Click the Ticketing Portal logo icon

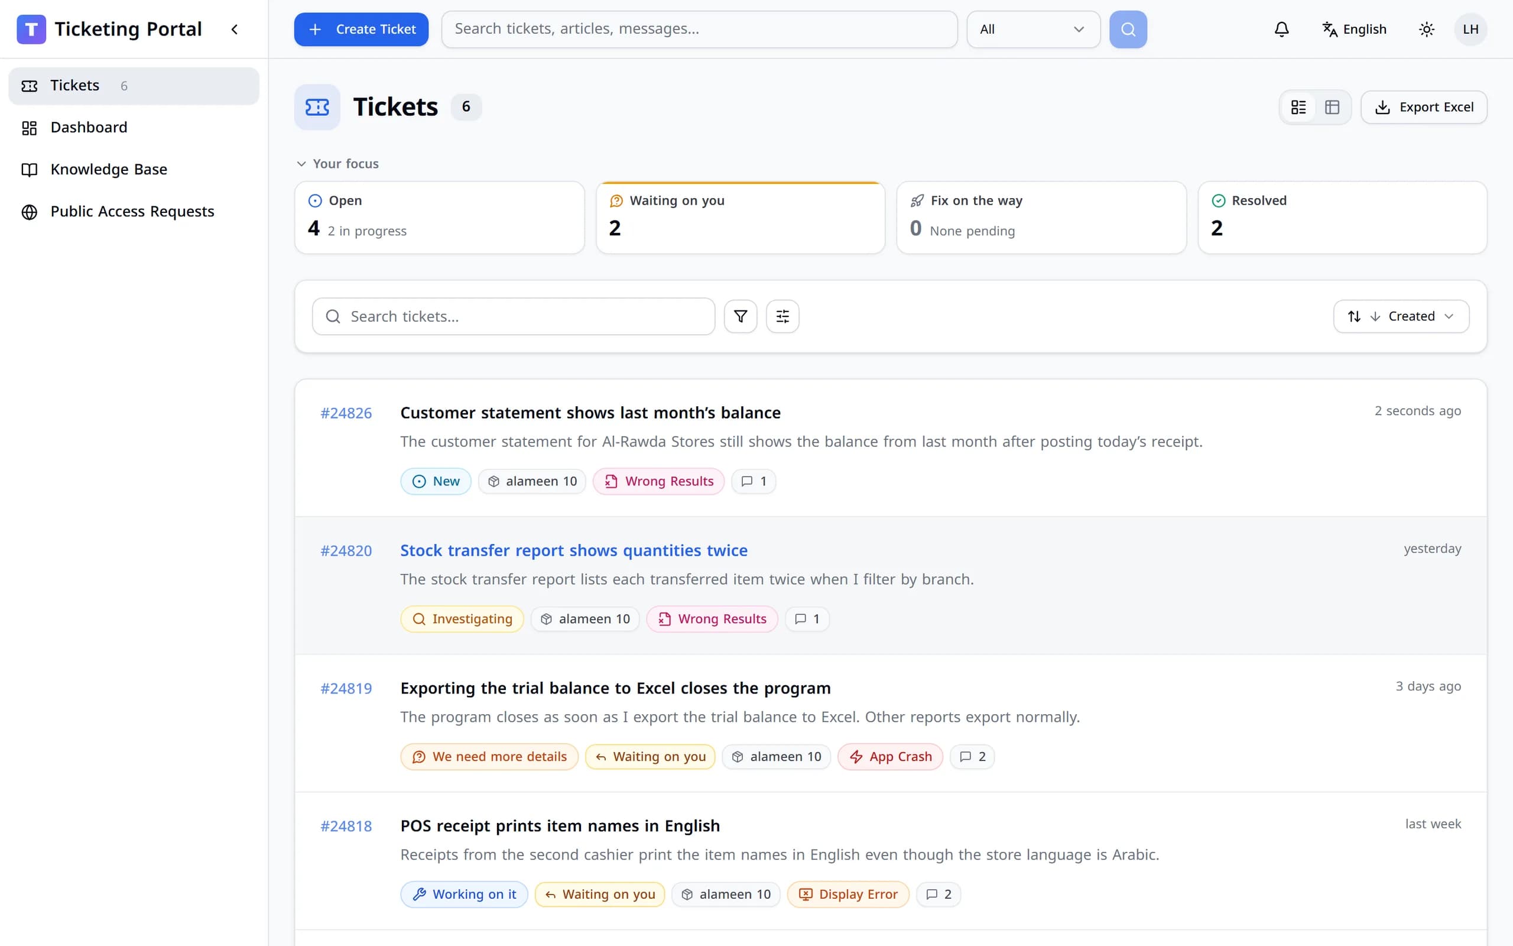(31, 30)
